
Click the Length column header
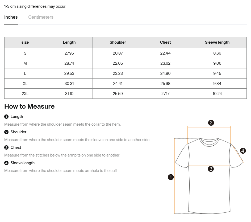coord(69,42)
